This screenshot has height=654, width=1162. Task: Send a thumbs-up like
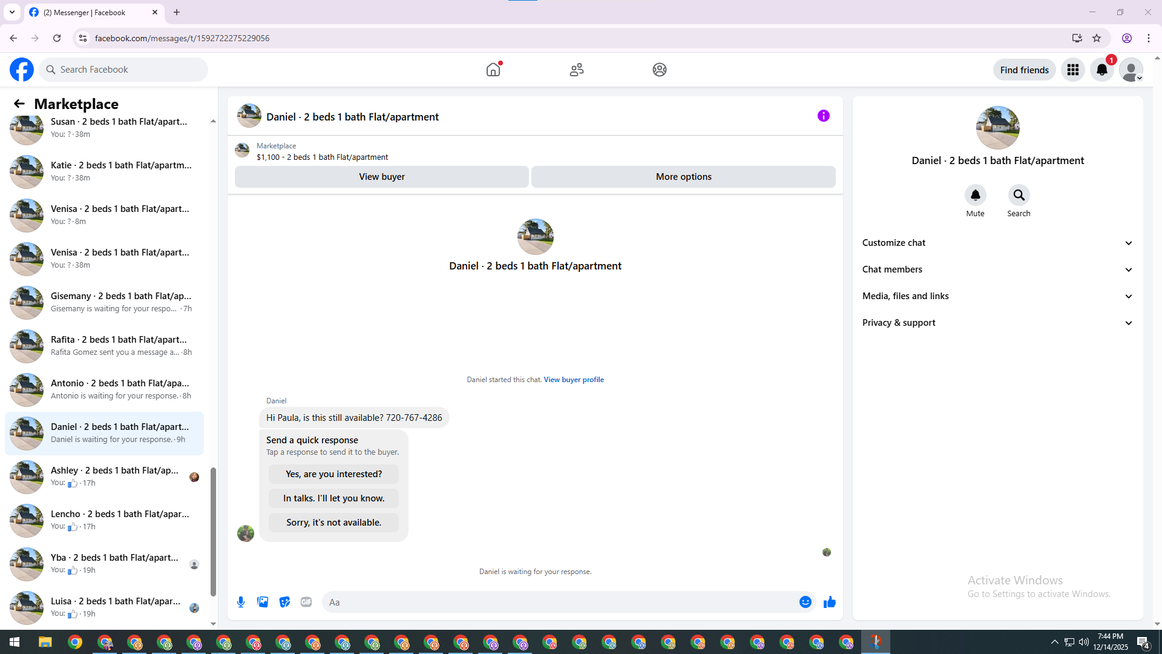click(829, 602)
